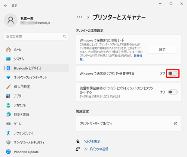Open 個人用設定 category
Viewport: 187px width, 157px height.
tap(36, 87)
